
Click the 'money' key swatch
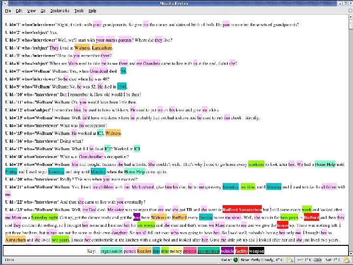(x=176, y=251)
